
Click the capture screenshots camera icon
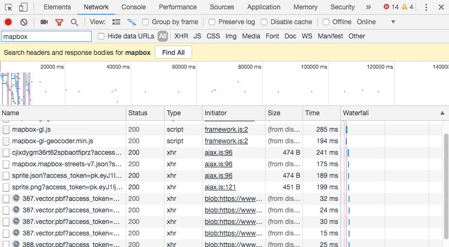(44, 22)
